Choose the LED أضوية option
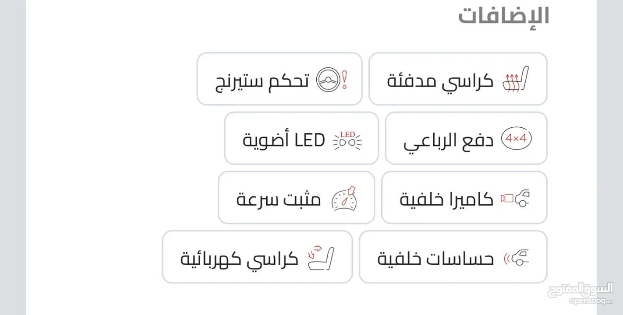This screenshot has height=315, width=623. coord(301,138)
